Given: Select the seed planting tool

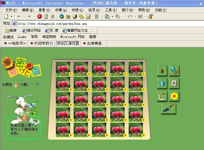Looking at the screenshot, I should (x=162, y=71).
